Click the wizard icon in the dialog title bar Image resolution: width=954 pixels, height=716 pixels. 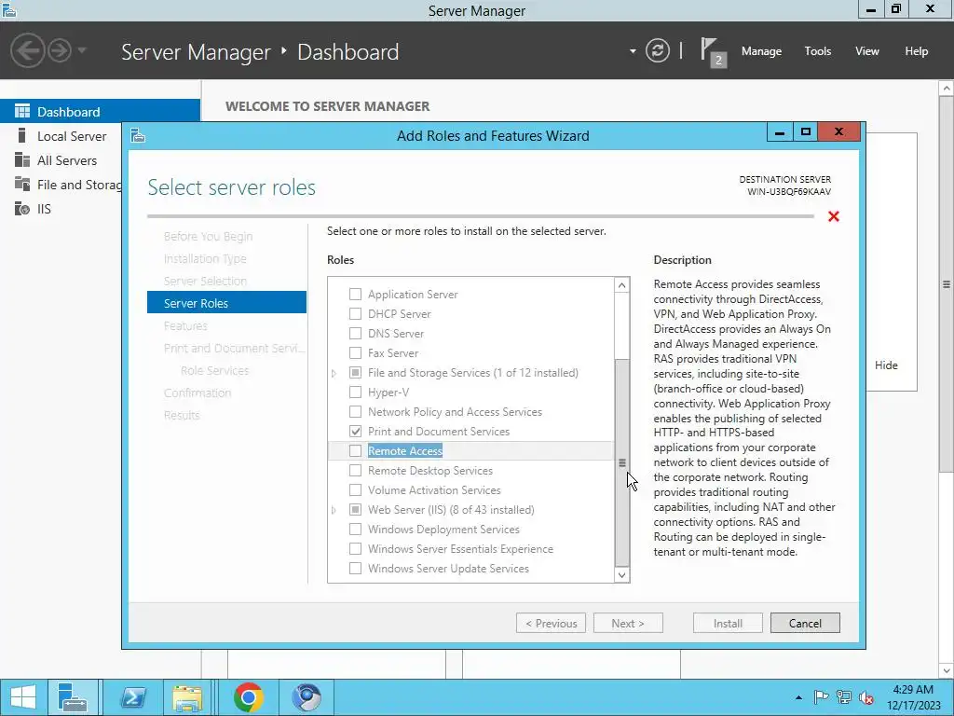pos(138,135)
